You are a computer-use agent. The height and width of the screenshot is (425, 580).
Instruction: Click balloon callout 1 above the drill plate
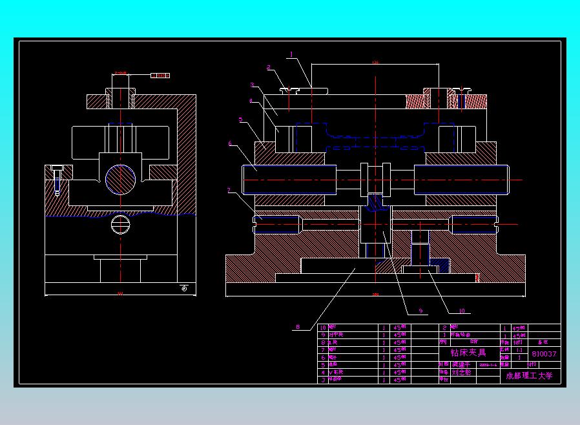click(291, 54)
